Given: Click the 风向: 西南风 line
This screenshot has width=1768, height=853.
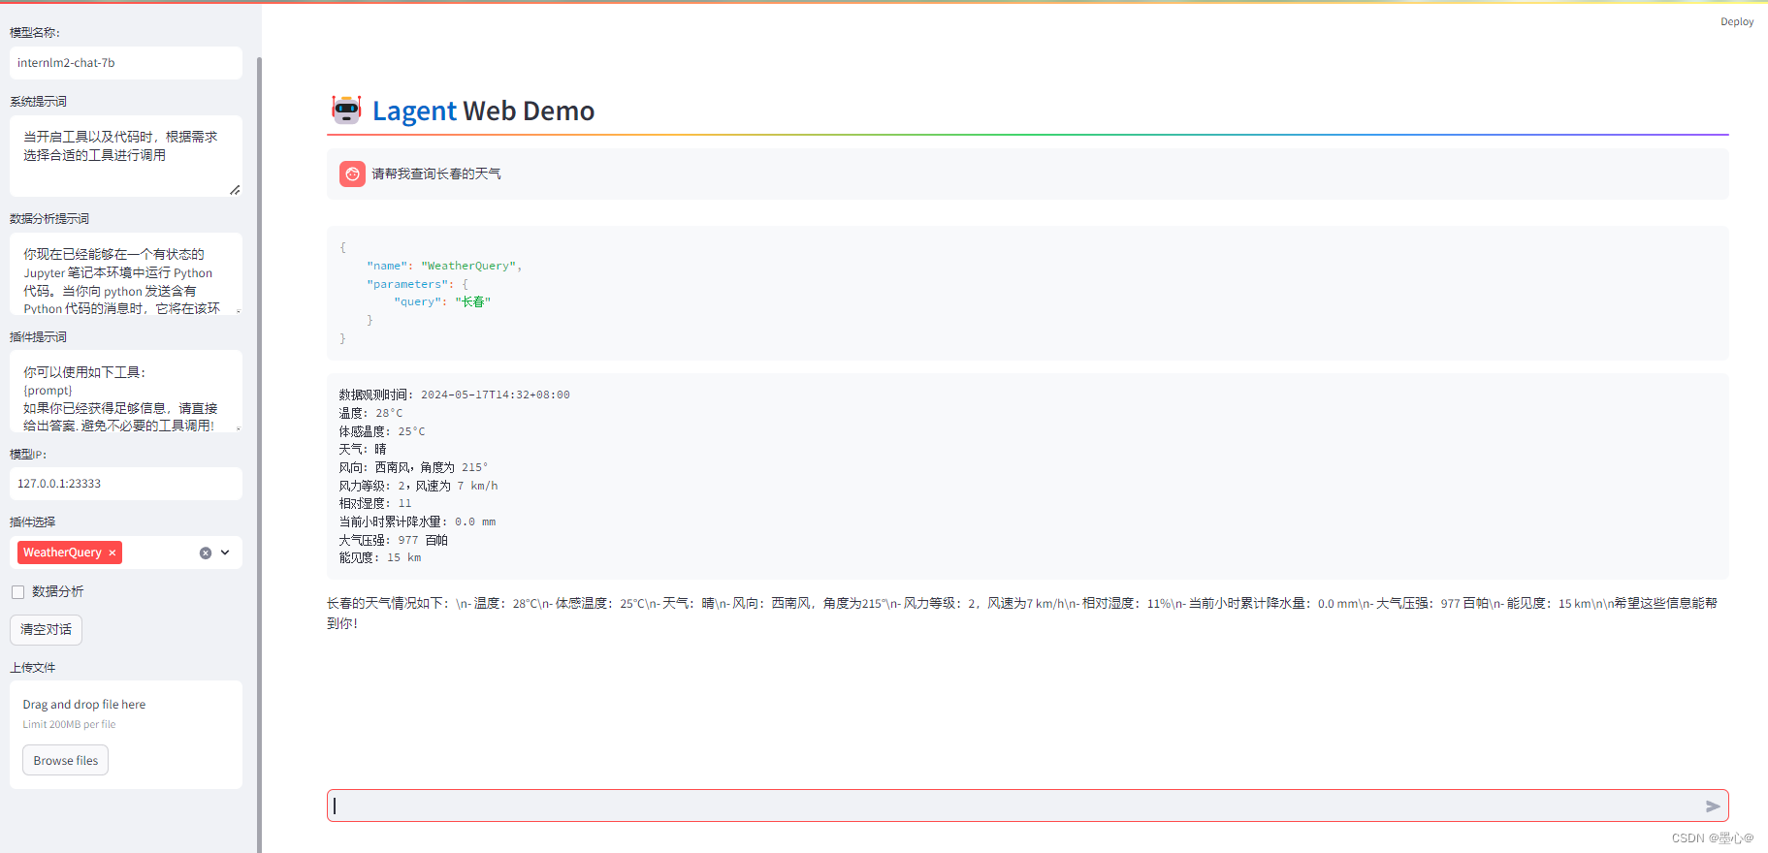Looking at the screenshot, I should pos(413,467).
